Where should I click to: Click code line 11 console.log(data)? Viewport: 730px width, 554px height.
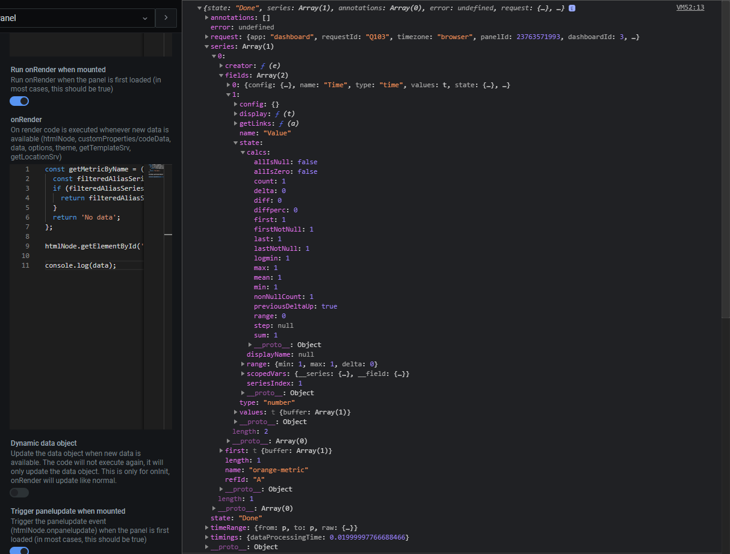(x=81, y=265)
